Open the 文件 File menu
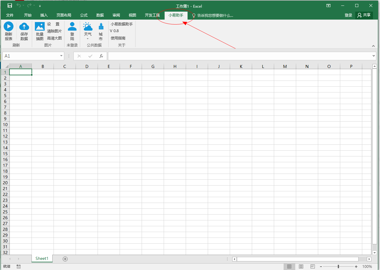The image size is (380, 270). coord(10,15)
